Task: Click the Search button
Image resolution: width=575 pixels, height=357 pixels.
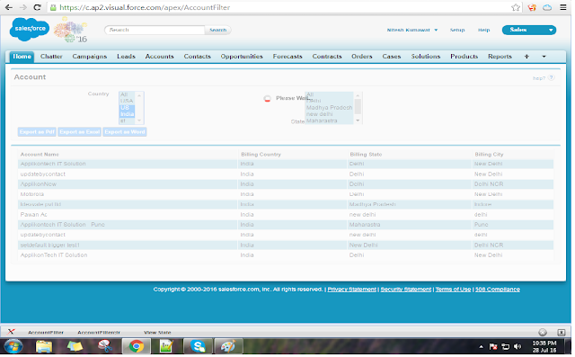Action: coord(217,30)
